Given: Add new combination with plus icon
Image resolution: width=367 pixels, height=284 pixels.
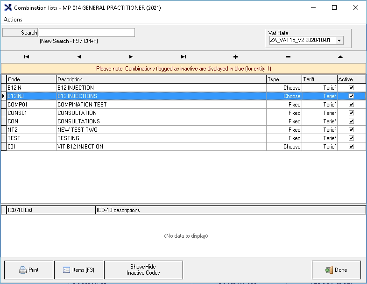Looking at the screenshot, I should point(235,57).
